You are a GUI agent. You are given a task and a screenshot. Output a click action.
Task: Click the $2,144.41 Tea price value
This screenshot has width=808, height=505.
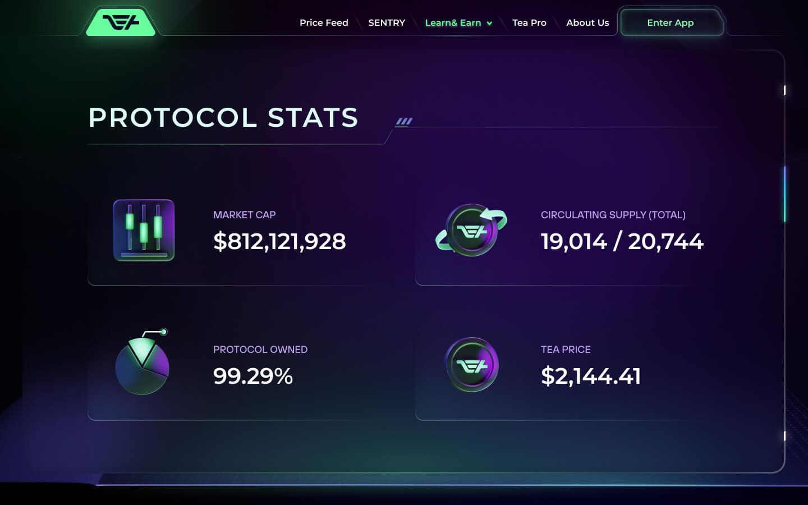tap(591, 376)
